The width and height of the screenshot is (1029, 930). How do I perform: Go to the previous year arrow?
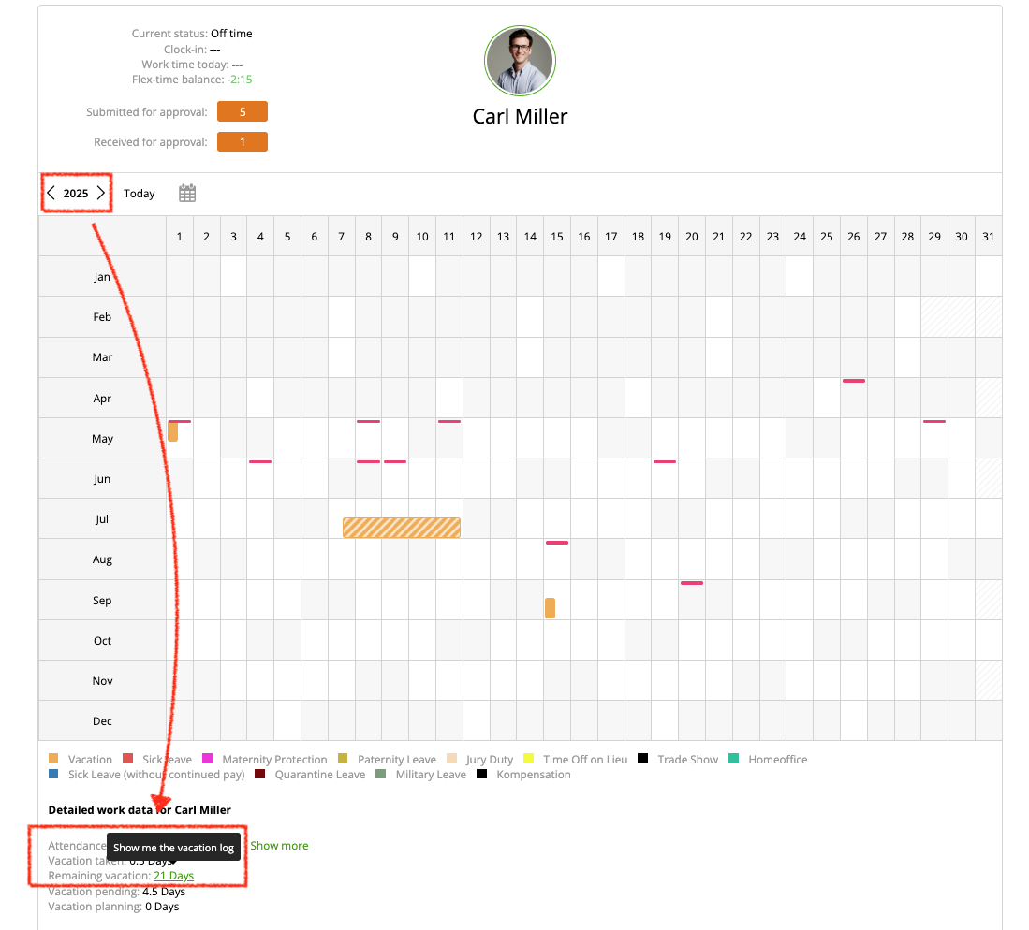point(51,194)
